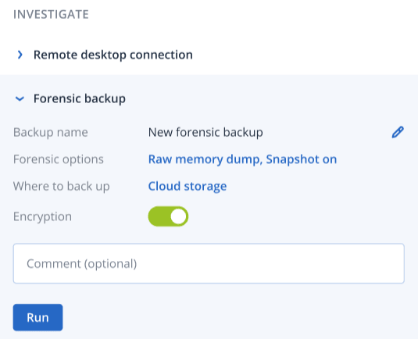Screen dimensions: 418x339
Task: Click the word storage in destination link
Action: 205,187
